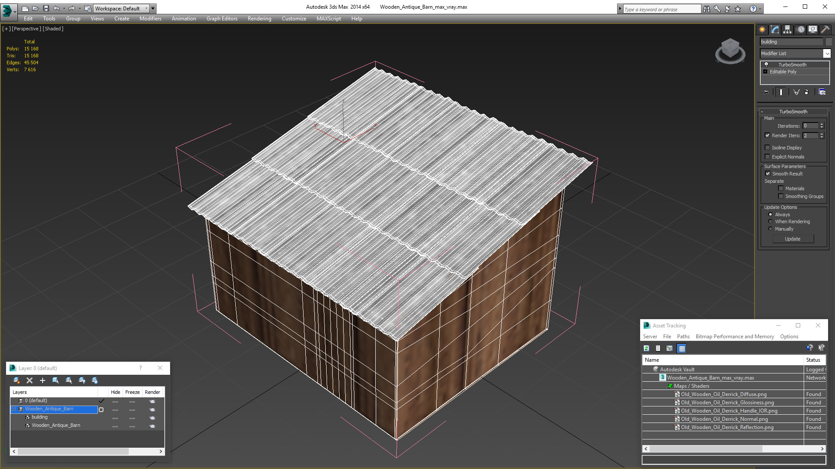Open Paths menu in Asset Tracking
The height and width of the screenshot is (469, 835).
[683, 337]
